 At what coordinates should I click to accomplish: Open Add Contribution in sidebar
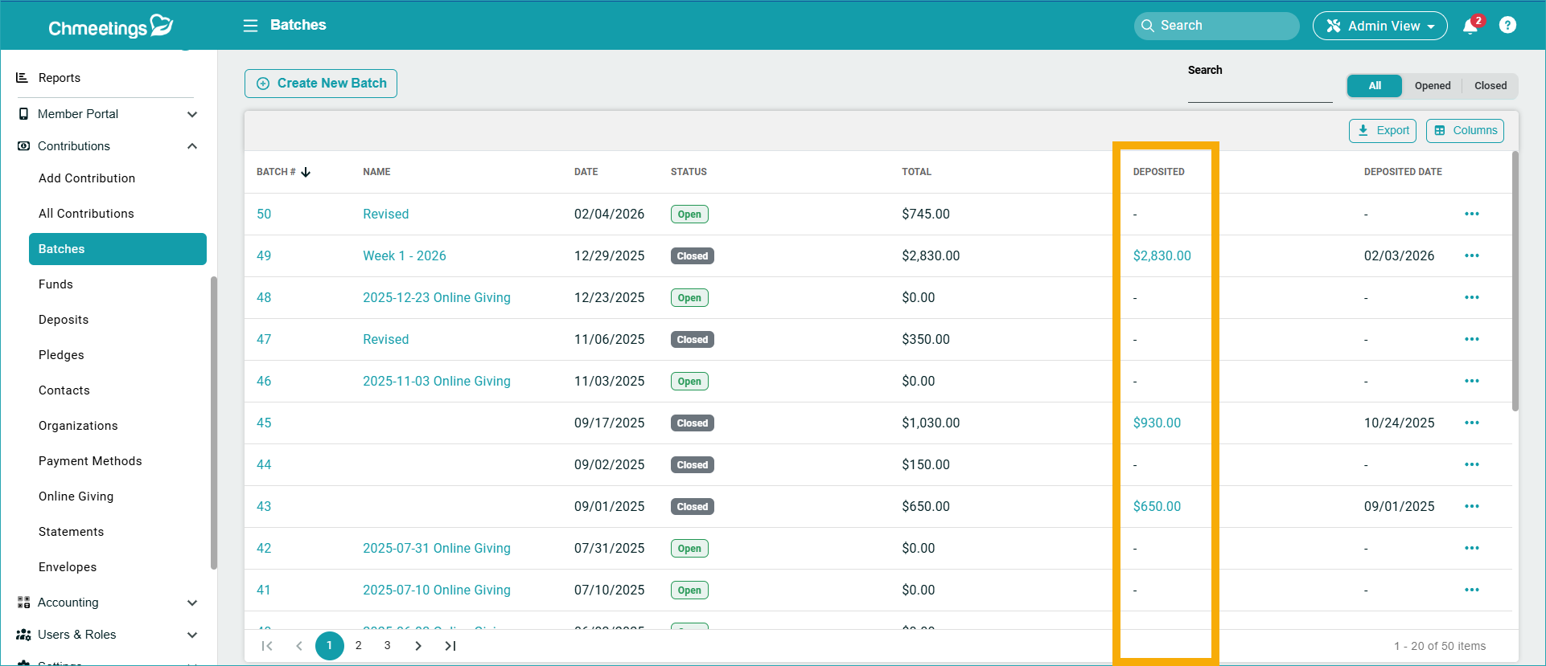point(87,178)
